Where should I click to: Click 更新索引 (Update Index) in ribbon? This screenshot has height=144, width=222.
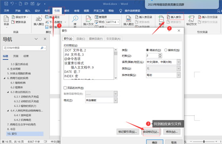coord(174,22)
